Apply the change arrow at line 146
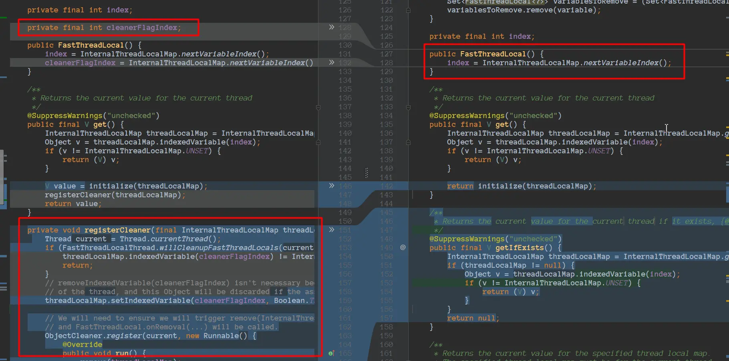The width and height of the screenshot is (729, 361). (331, 186)
